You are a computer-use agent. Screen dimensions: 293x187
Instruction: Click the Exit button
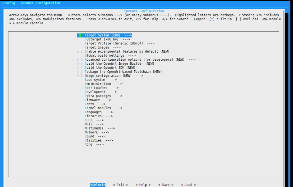coord(120,185)
